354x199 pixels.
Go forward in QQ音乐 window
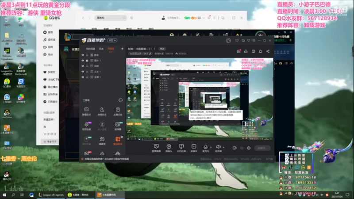click(x=89, y=18)
